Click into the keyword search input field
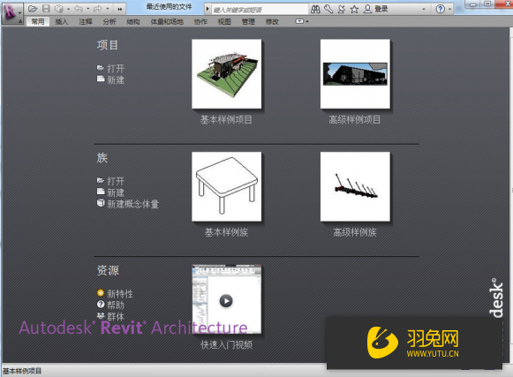This screenshot has width=513, height=377. coord(260,10)
